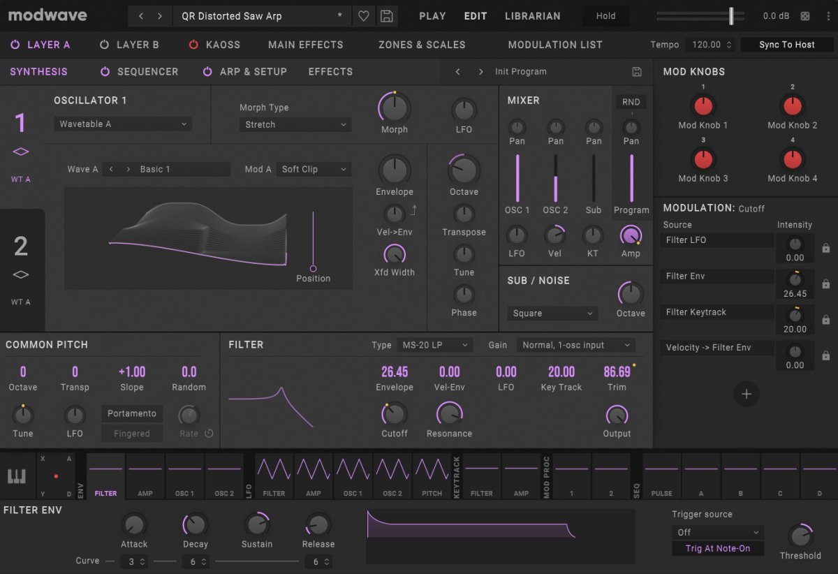Click the lock for Velocity -> Filter Env
Image resolution: width=838 pixels, height=574 pixels.
pyautogui.click(x=826, y=355)
